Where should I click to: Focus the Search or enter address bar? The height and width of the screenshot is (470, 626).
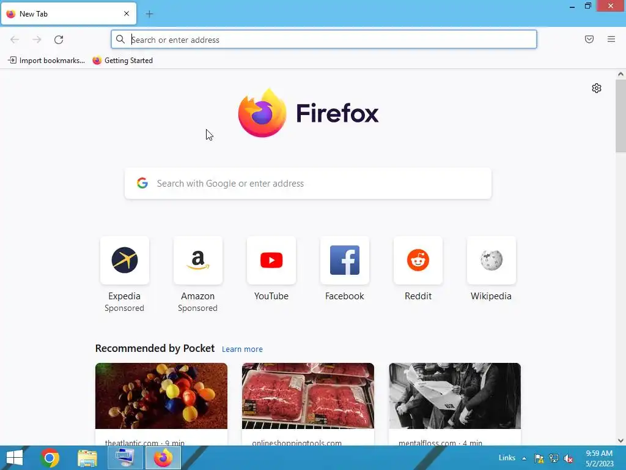(324, 40)
